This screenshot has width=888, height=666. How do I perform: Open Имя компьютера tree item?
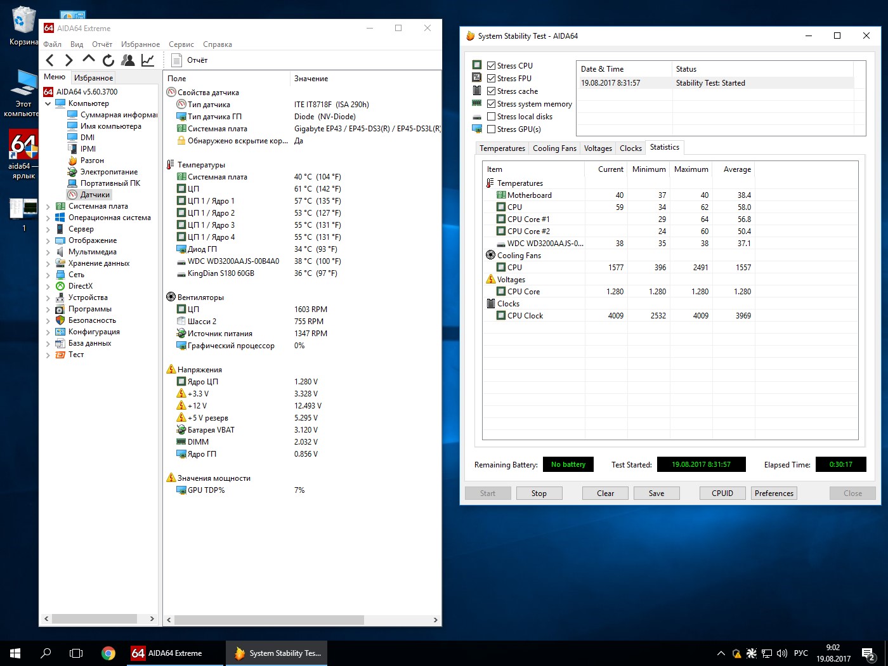[105, 126]
